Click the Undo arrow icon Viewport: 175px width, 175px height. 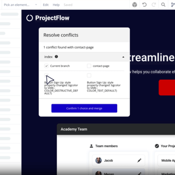click(144, 5)
